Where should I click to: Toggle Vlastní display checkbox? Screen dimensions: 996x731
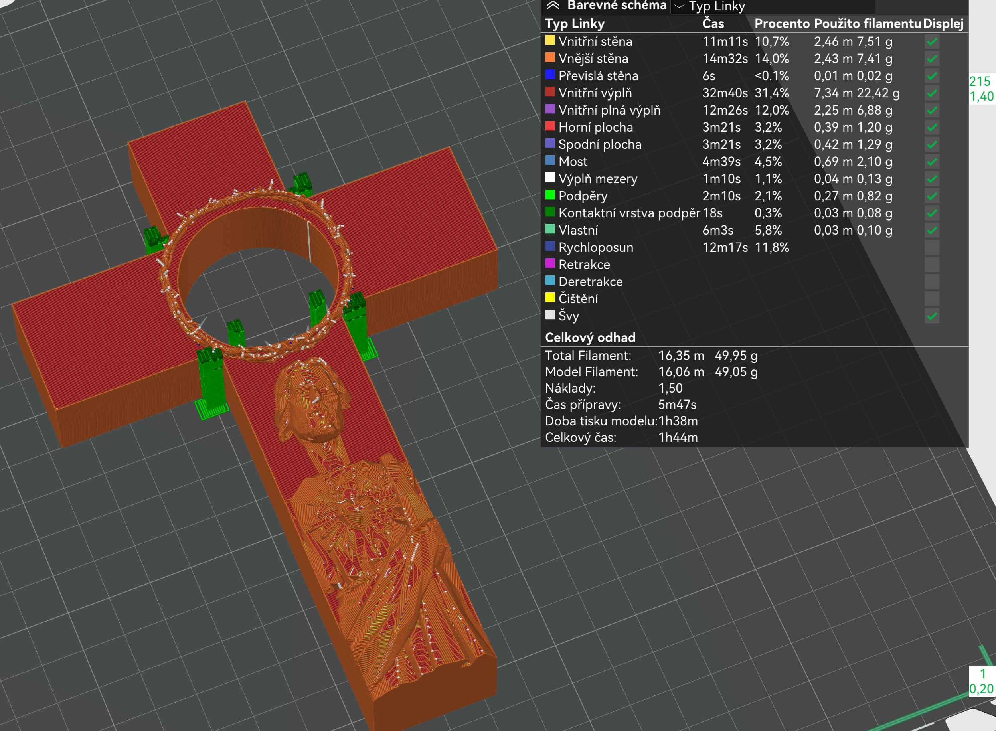[x=932, y=231]
